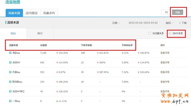The image size is (191, 107).
Task: Click the 访客数 column header
Action: (43, 45)
